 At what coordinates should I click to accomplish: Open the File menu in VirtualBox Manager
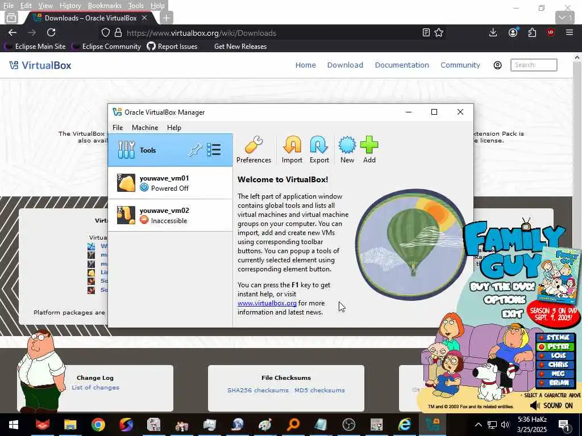click(118, 128)
